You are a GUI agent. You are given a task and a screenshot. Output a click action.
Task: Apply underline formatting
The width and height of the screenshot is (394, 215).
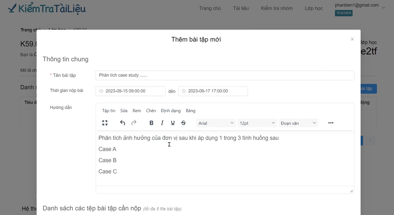coord(173,123)
